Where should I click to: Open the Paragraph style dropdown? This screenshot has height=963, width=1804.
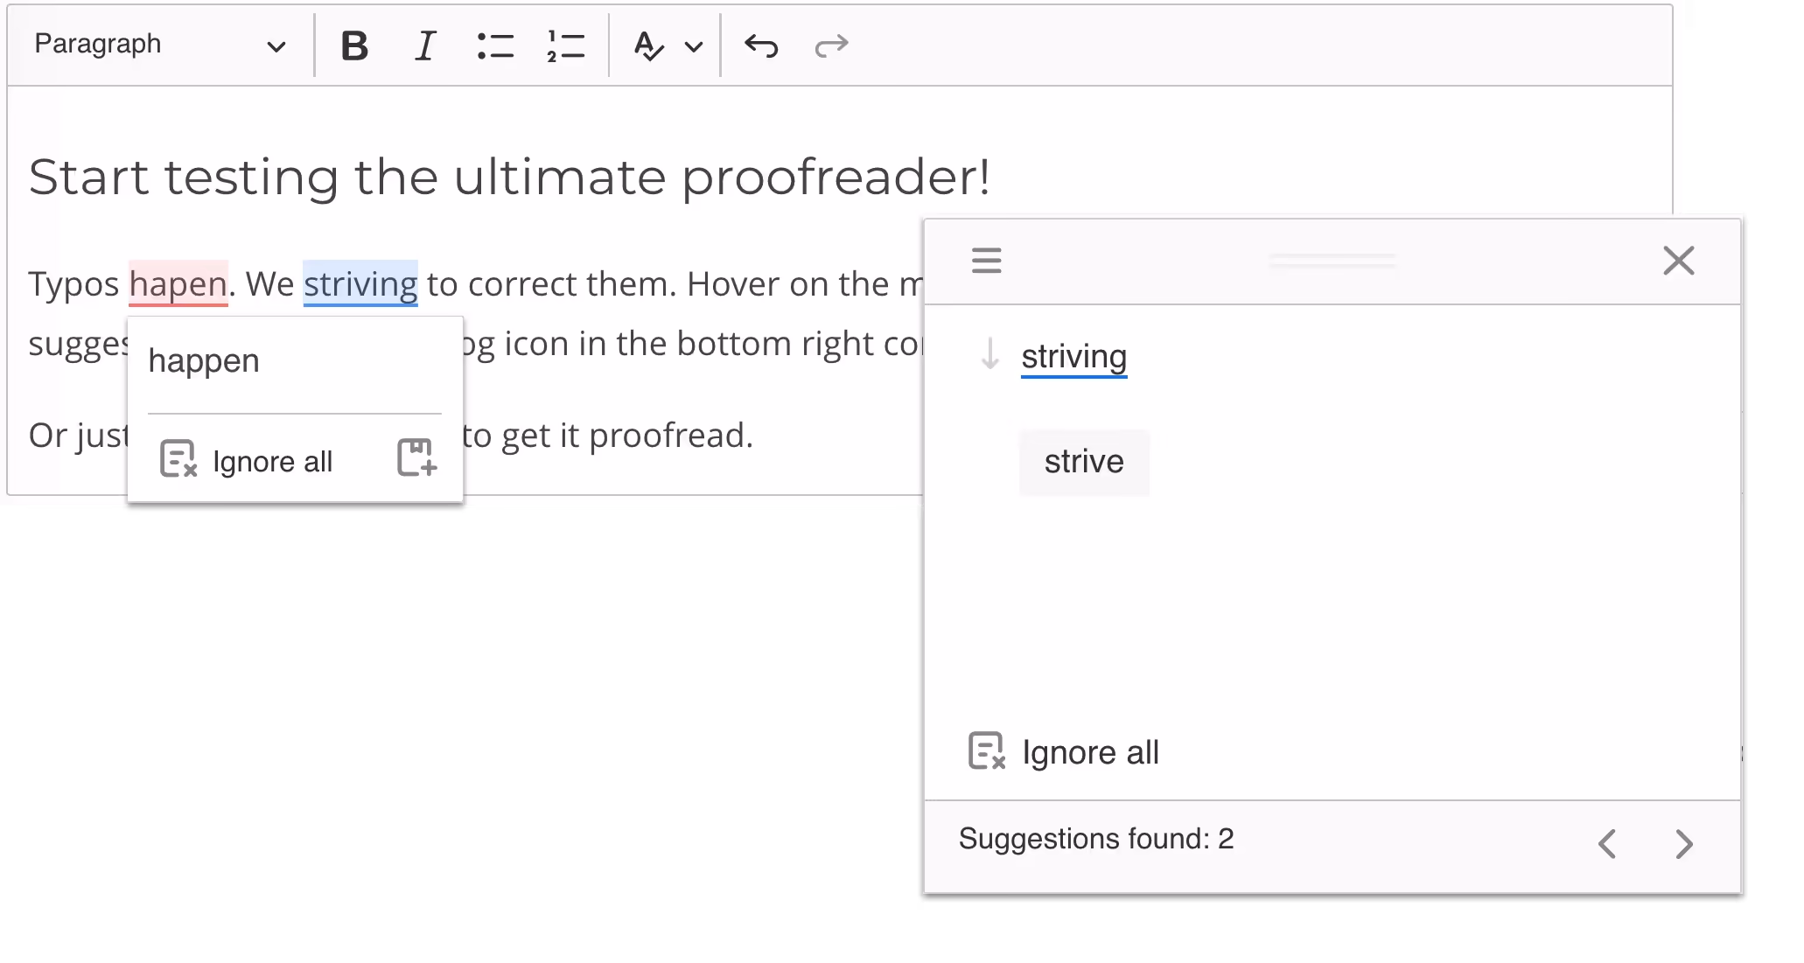[160, 45]
